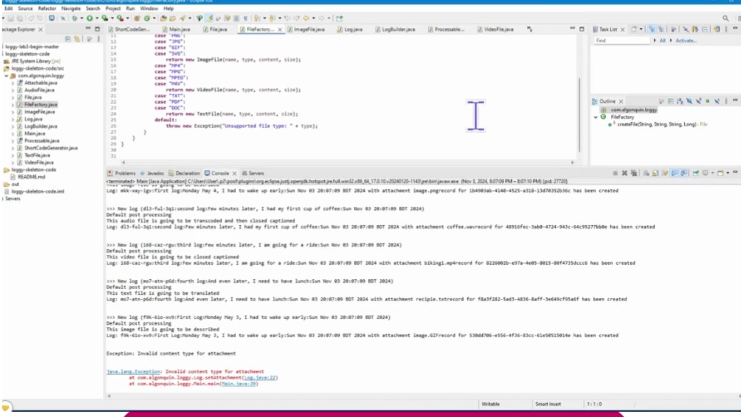Image resolution: width=741 pixels, height=417 pixels.
Task: Expand File.java in Package Explorer
Action: pyautogui.click(x=13, y=97)
